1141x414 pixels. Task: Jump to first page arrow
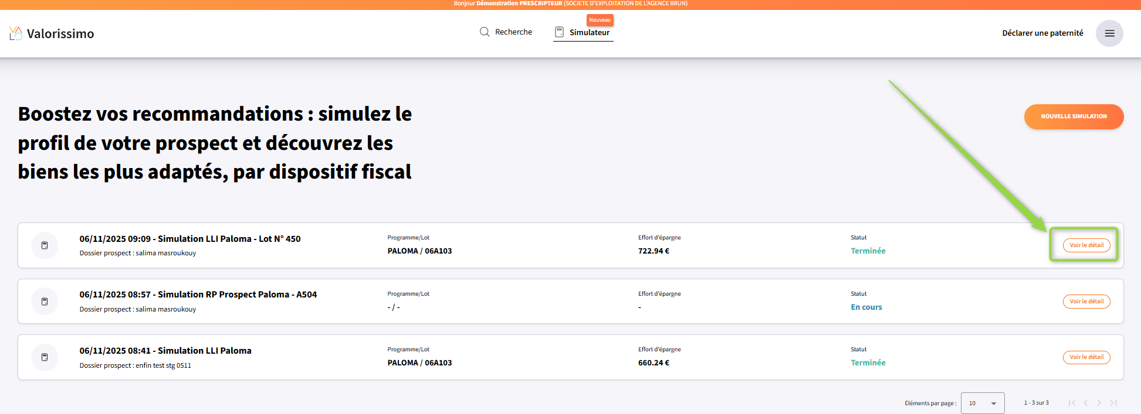(x=1072, y=403)
